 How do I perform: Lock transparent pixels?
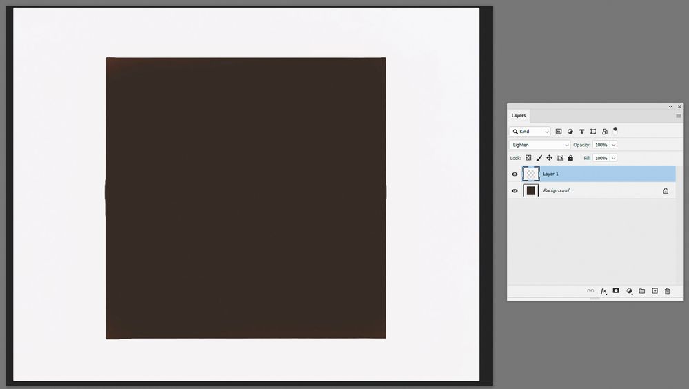click(528, 158)
